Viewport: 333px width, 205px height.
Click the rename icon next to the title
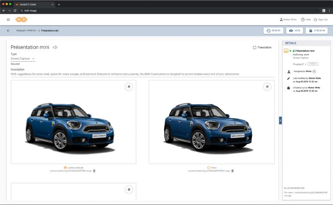pos(55,47)
